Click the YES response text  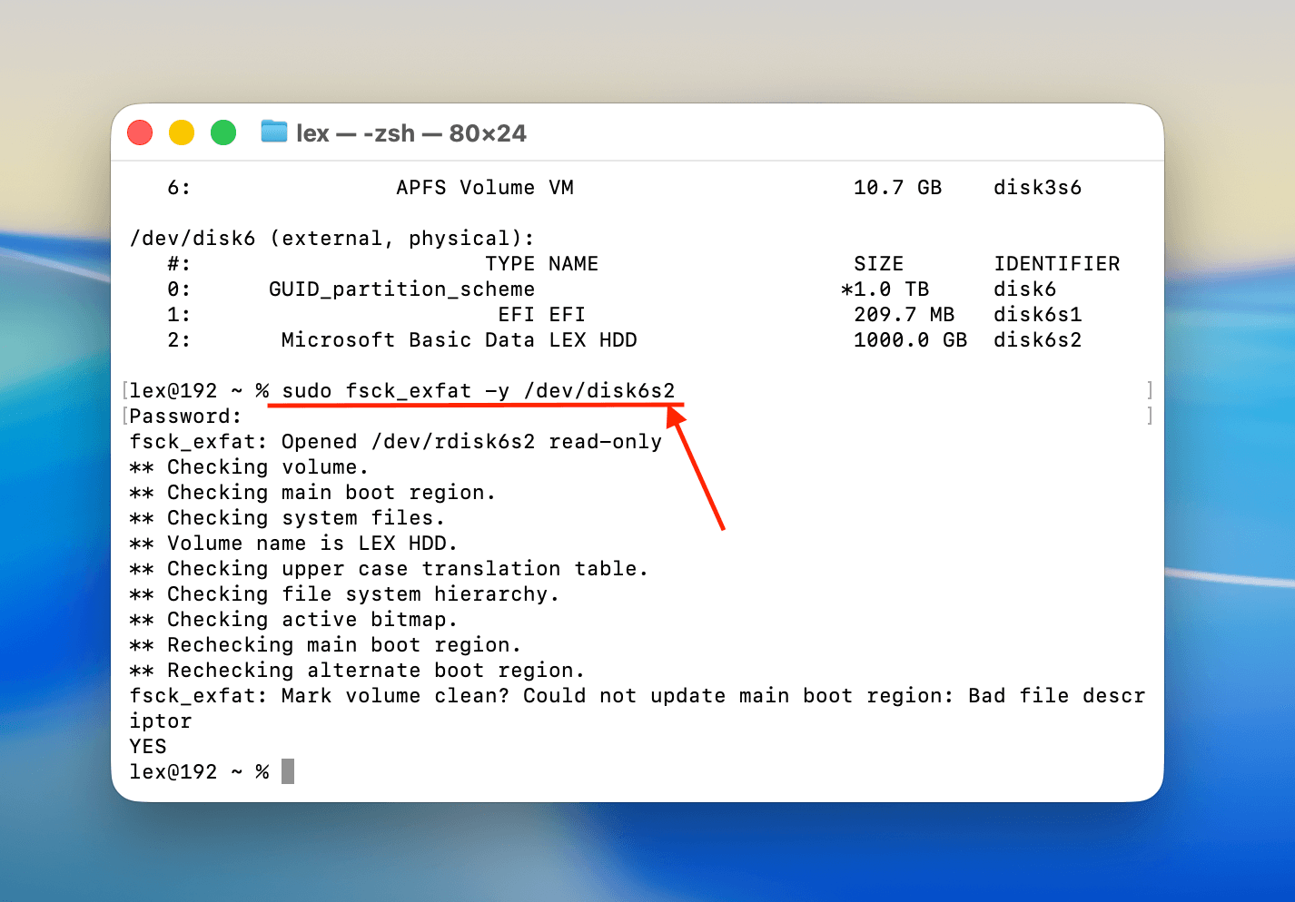(x=146, y=746)
